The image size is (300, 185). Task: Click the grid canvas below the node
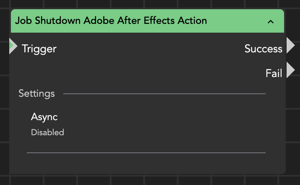[x=147, y=180]
